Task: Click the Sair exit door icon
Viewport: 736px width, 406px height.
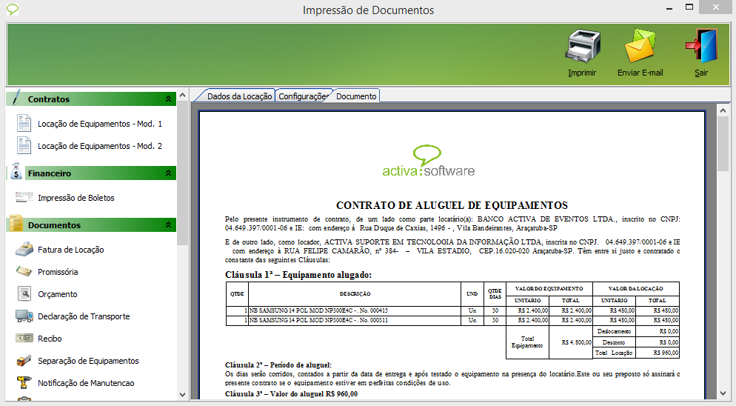Action: [x=700, y=47]
